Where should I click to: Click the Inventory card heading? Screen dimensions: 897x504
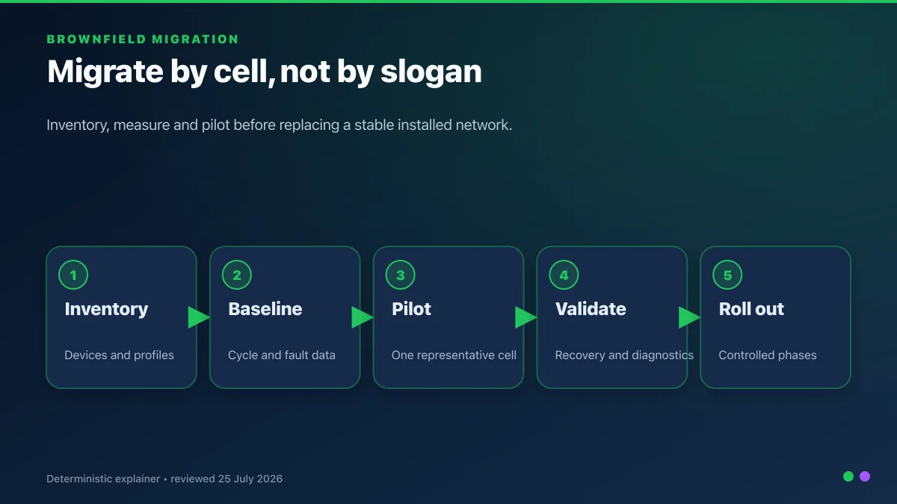click(x=106, y=309)
